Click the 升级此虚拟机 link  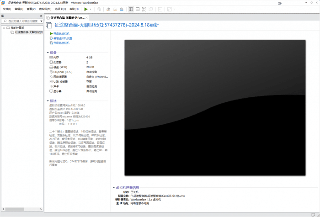(x=61, y=43)
